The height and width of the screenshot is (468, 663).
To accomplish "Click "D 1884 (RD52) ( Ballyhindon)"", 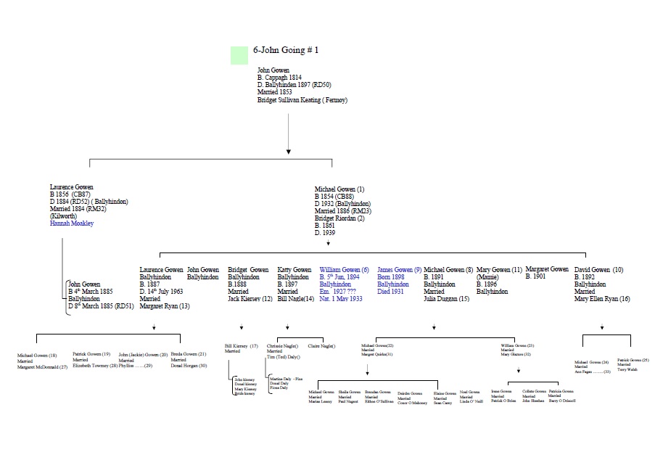I will 88,201.
